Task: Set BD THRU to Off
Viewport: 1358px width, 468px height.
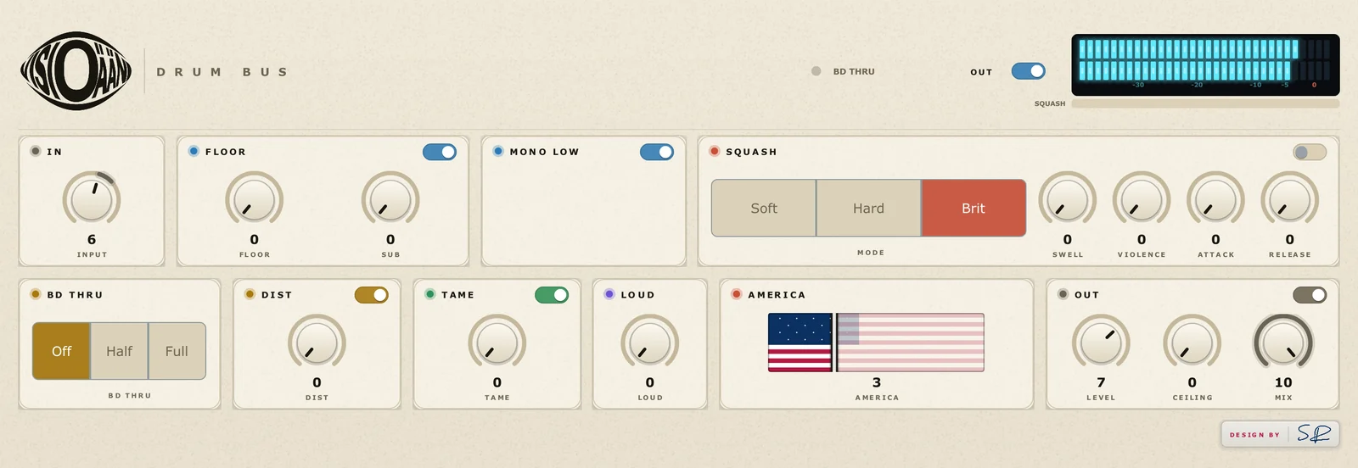Action: [x=62, y=351]
